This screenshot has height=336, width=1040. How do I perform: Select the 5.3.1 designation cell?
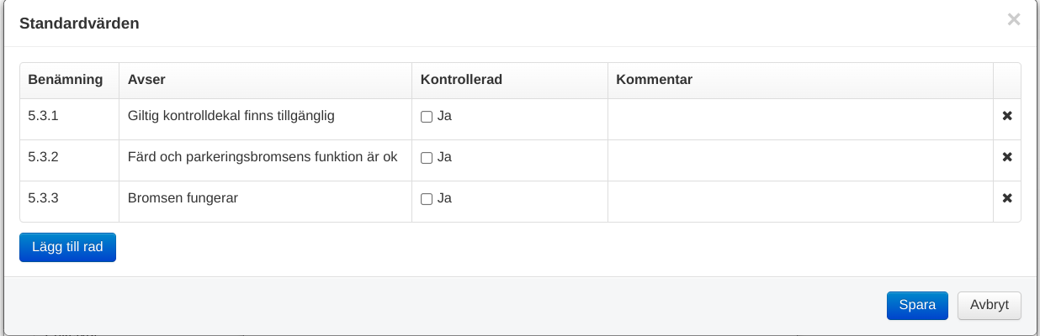coord(44,116)
